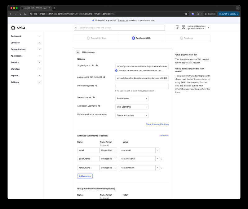This screenshot has height=209, width=248.
Task: Click the trial info icon in banner
Action: pos(93,20)
